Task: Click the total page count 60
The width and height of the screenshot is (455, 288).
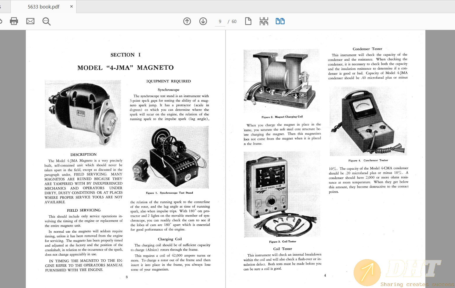Action: click(234, 21)
